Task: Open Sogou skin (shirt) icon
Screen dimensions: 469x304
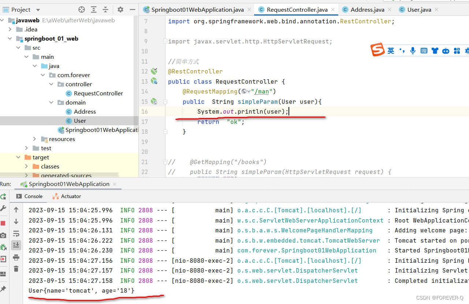Action: (435, 51)
